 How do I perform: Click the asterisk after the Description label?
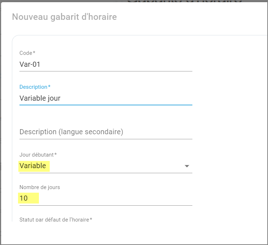tap(49, 87)
